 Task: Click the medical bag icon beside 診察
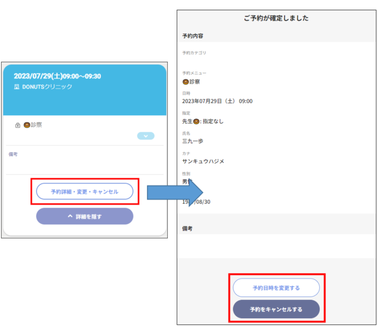(x=18, y=125)
